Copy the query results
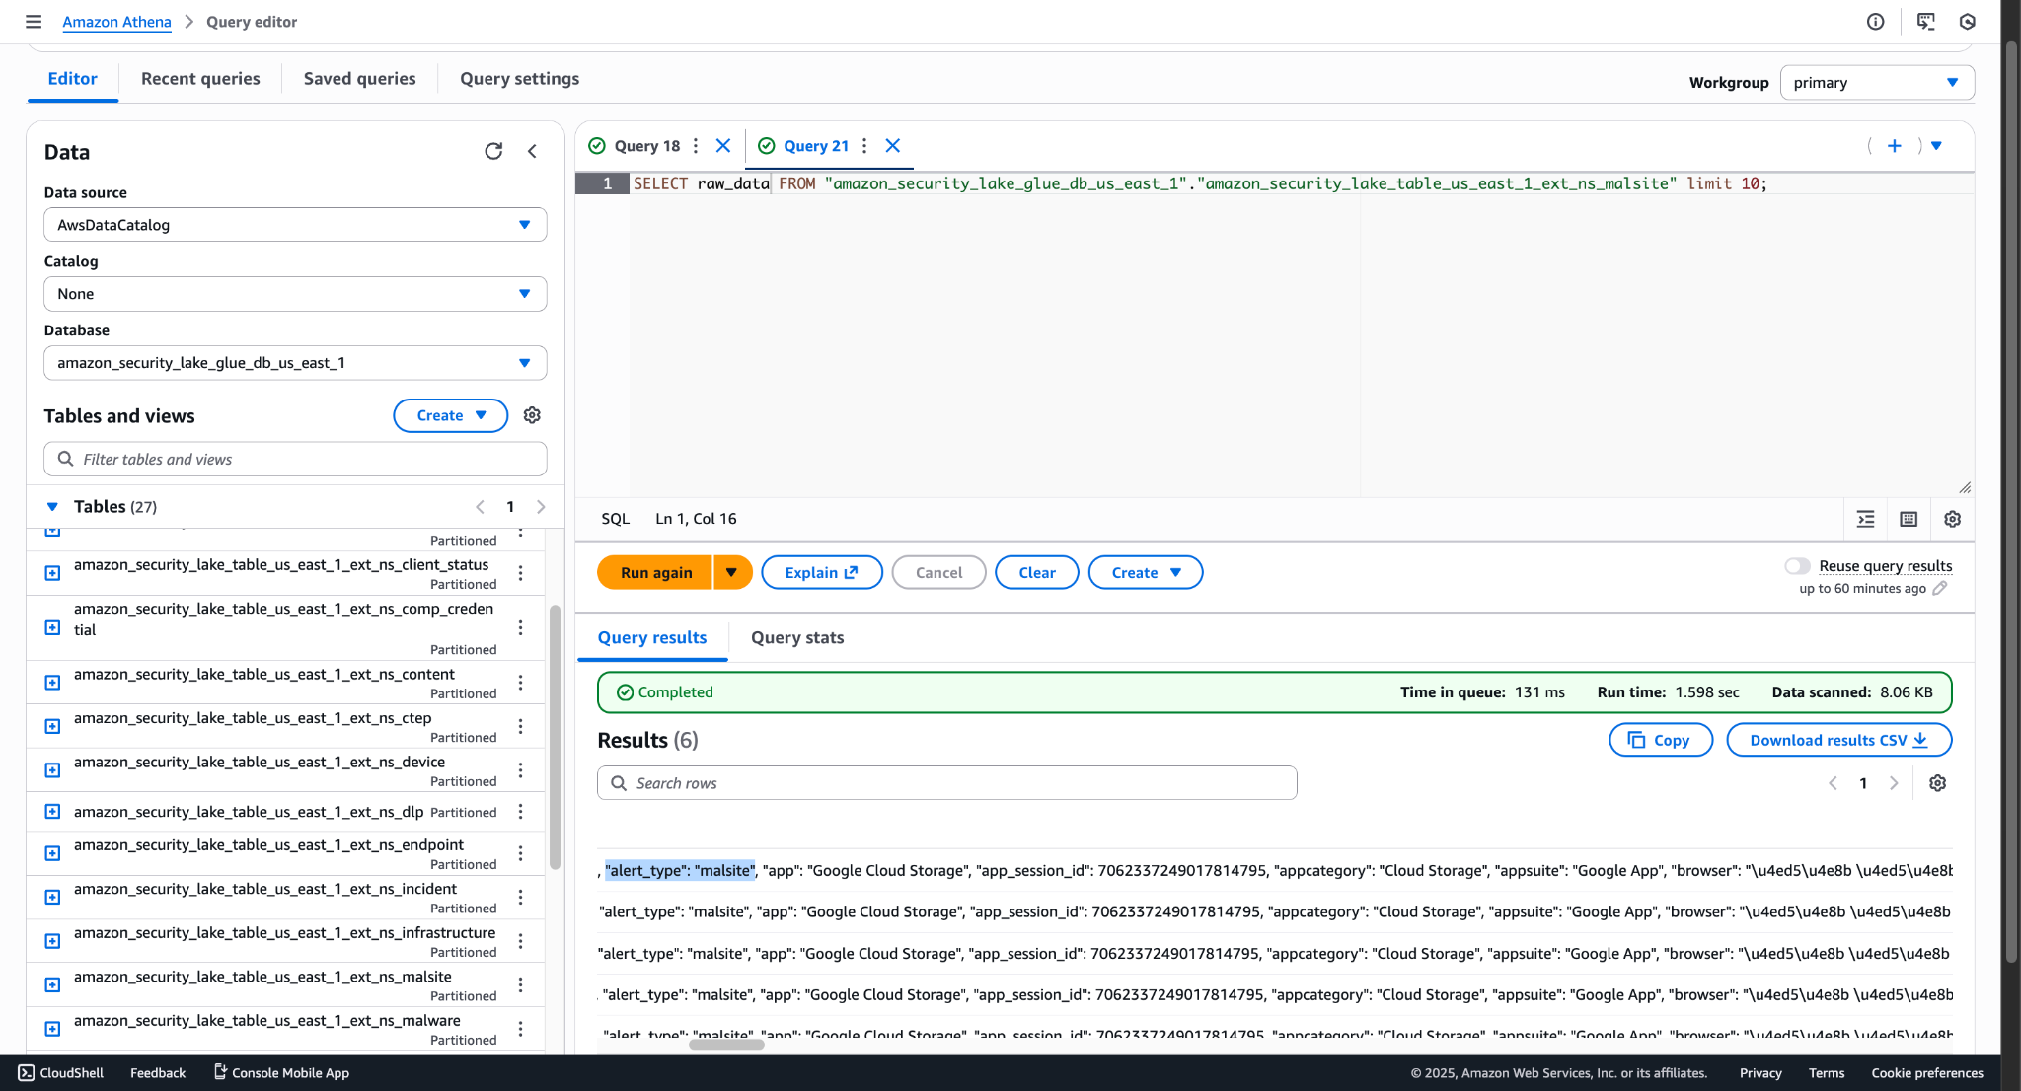The height and width of the screenshot is (1091, 2021). pyautogui.click(x=1660, y=741)
